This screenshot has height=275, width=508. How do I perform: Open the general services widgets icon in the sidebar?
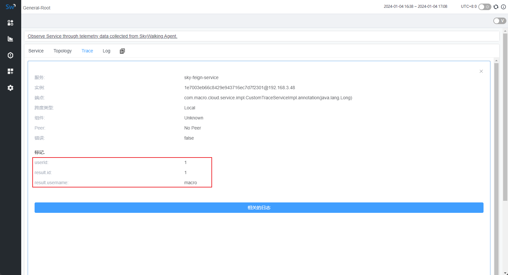[x=10, y=23]
